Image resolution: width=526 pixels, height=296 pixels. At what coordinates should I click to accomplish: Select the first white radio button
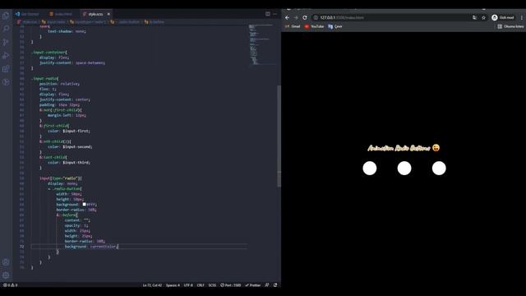370,168
